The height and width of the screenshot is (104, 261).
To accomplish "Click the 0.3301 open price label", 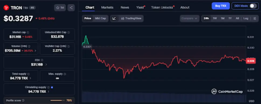I will pos(87,47).
